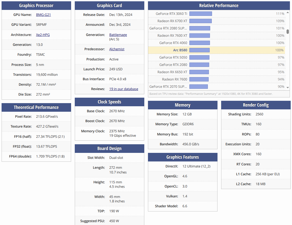Click the 2560 shading units value
The height and width of the screenshot is (225, 292).
click(x=259, y=114)
